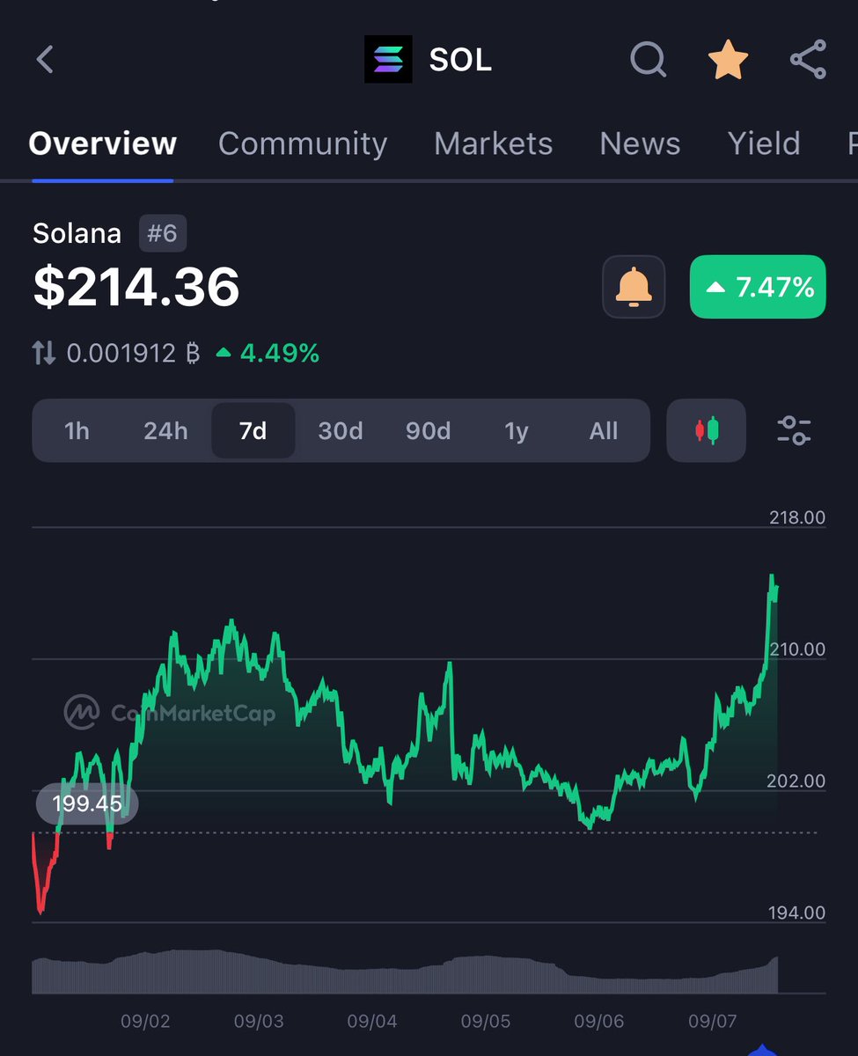
Task: Open chart settings sliders icon
Action: tap(795, 430)
